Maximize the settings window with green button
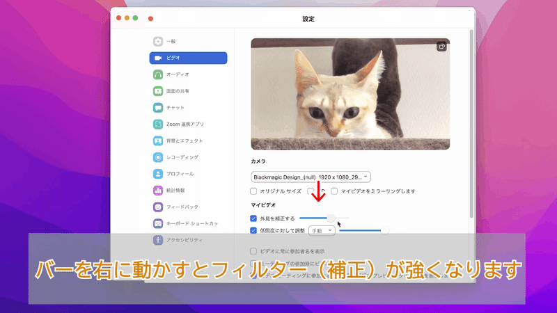 click(x=135, y=18)
